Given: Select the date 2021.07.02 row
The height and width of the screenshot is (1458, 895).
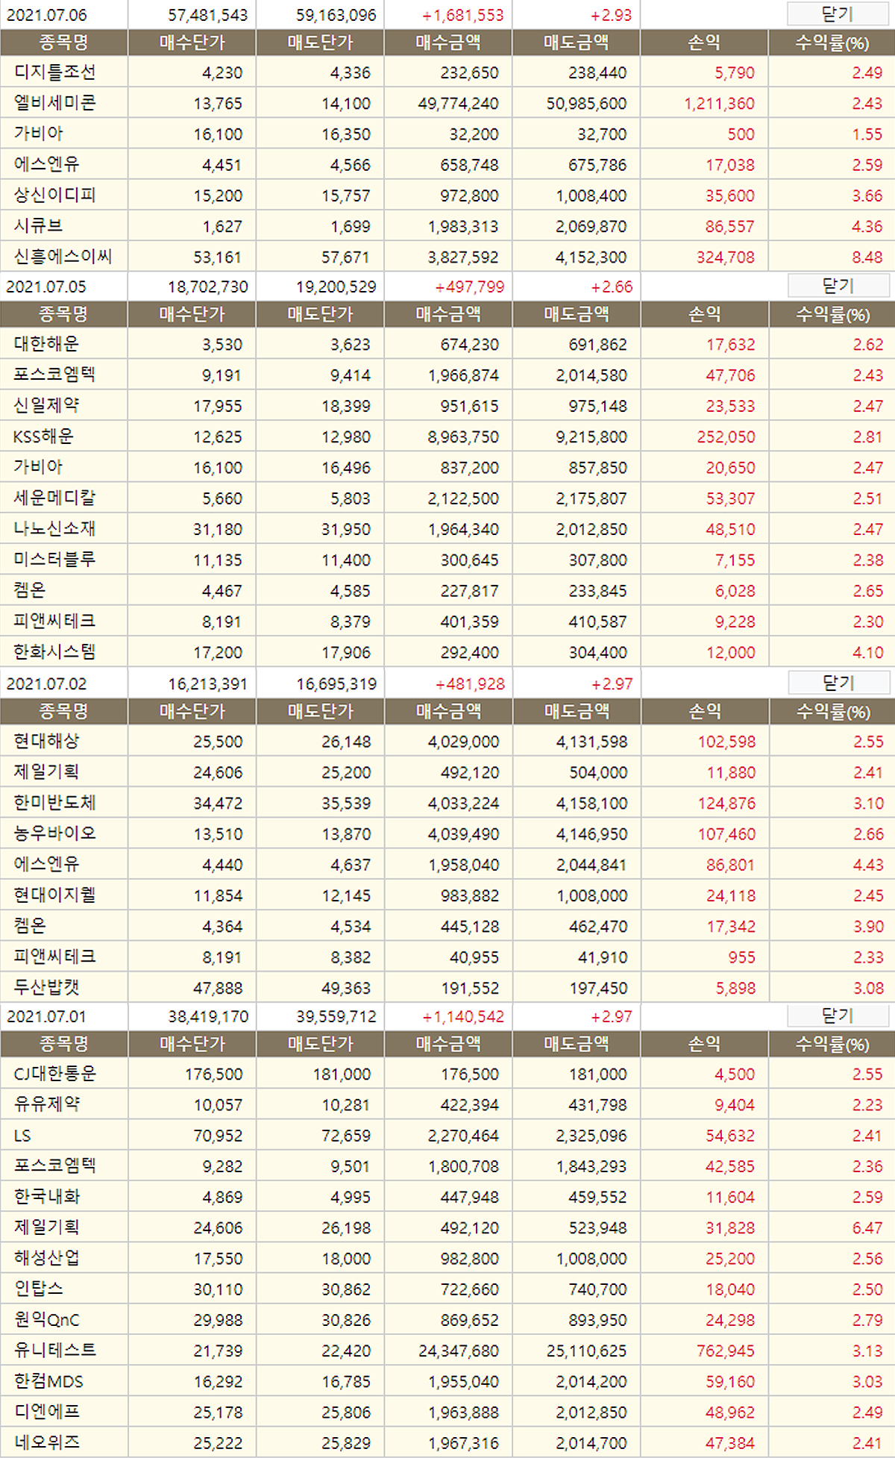Looking at the screenshot, I should [x=447, y=683].
